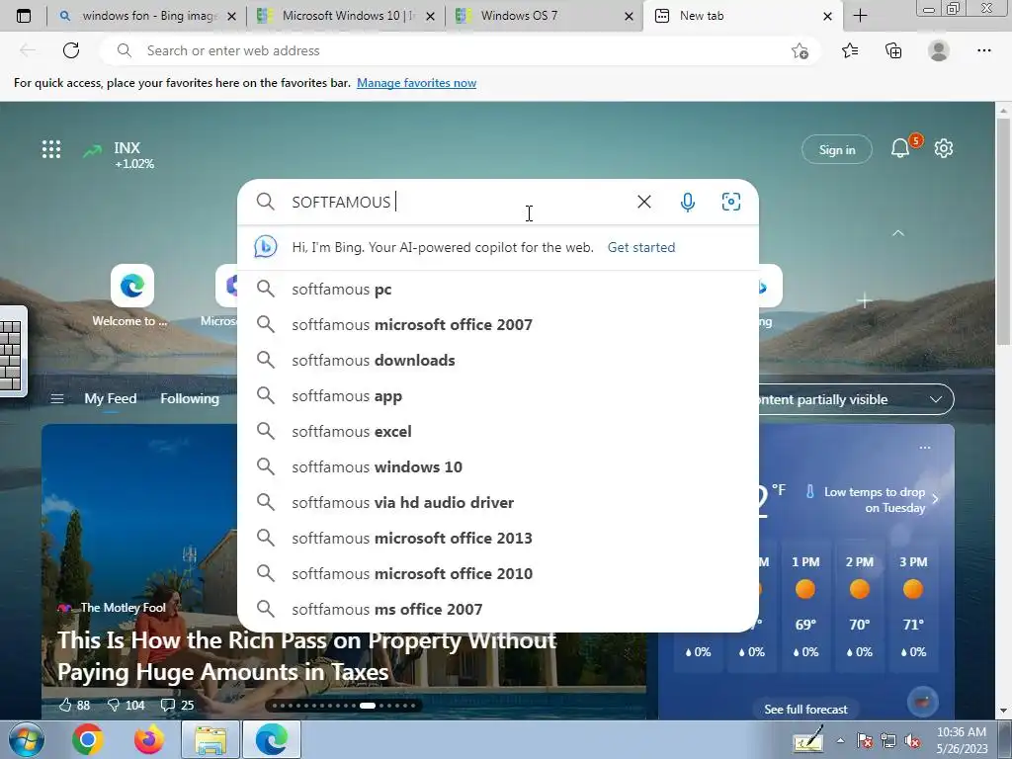Open the Windows Start button
The height and width of the screenshot is (759, 1012).
[26, 739]
